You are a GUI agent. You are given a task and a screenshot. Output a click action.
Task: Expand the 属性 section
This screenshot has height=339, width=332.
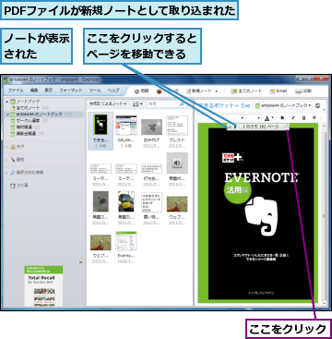point(7,160)
